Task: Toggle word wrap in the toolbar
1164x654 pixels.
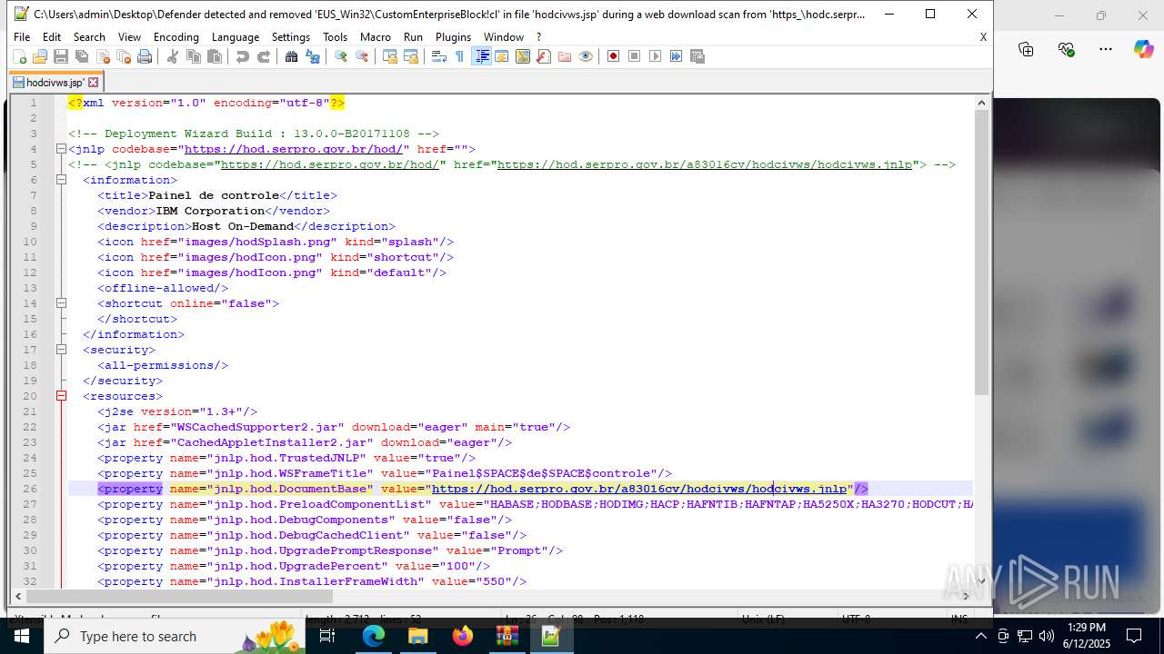Action: coord(439,56)
